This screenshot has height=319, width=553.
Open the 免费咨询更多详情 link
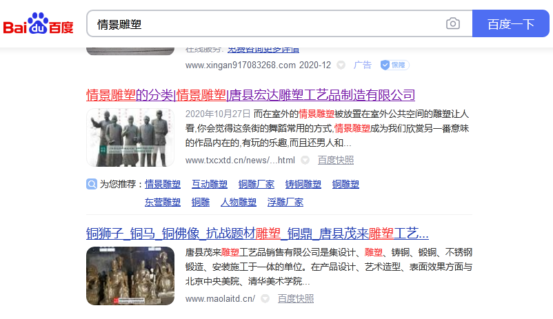pos(263,50)
